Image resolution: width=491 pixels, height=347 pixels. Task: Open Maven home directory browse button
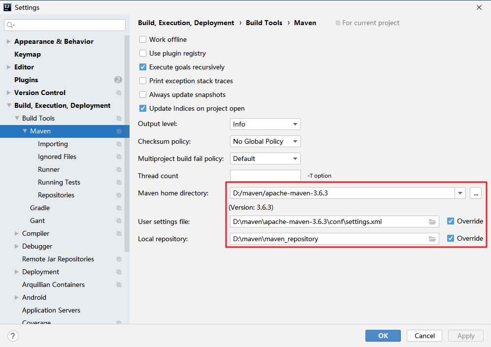475,193
